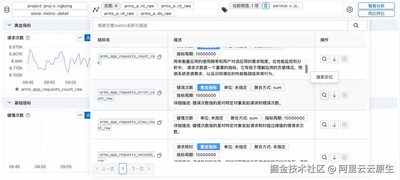Search-locate the arms_app_requests_slow_count_raw metric
Image resolution: width=400 pixels, height=180 pixels.
(324, 125)
